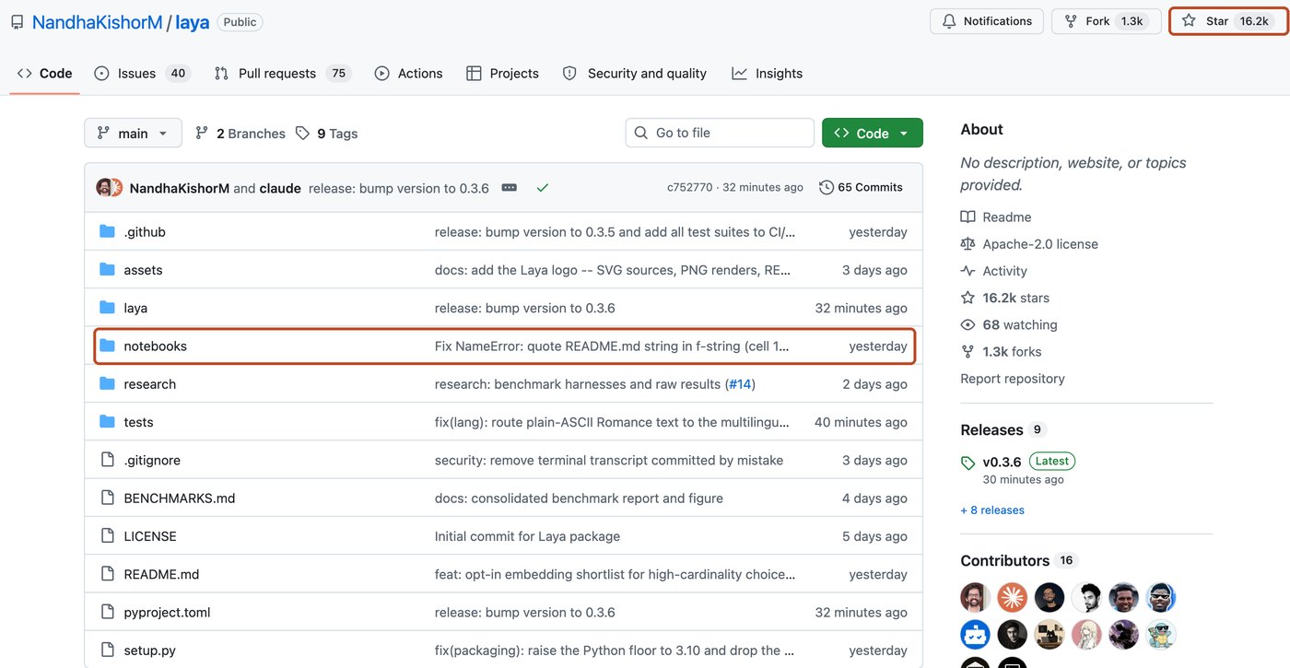This screenshot has width=1290, height=668.
Task: Click the fork icon beside 1.3k forks
Action: click(967, 351)
